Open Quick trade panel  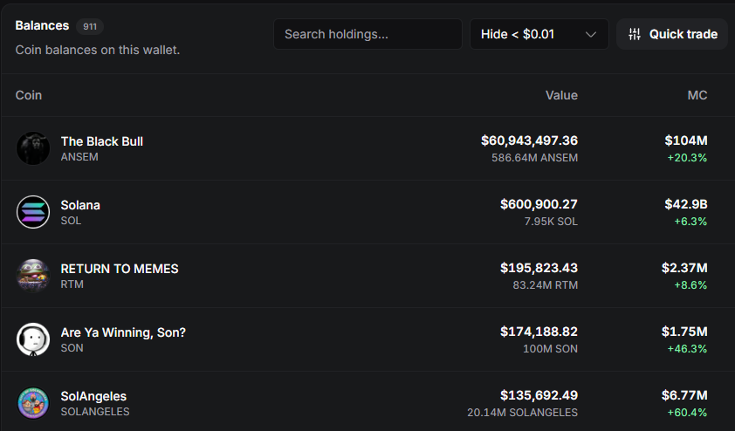(x=672, y=34)
